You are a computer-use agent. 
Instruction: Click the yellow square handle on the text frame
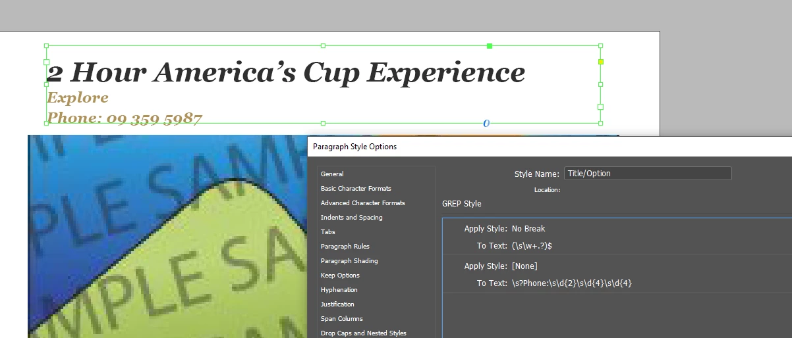[600, 62]
